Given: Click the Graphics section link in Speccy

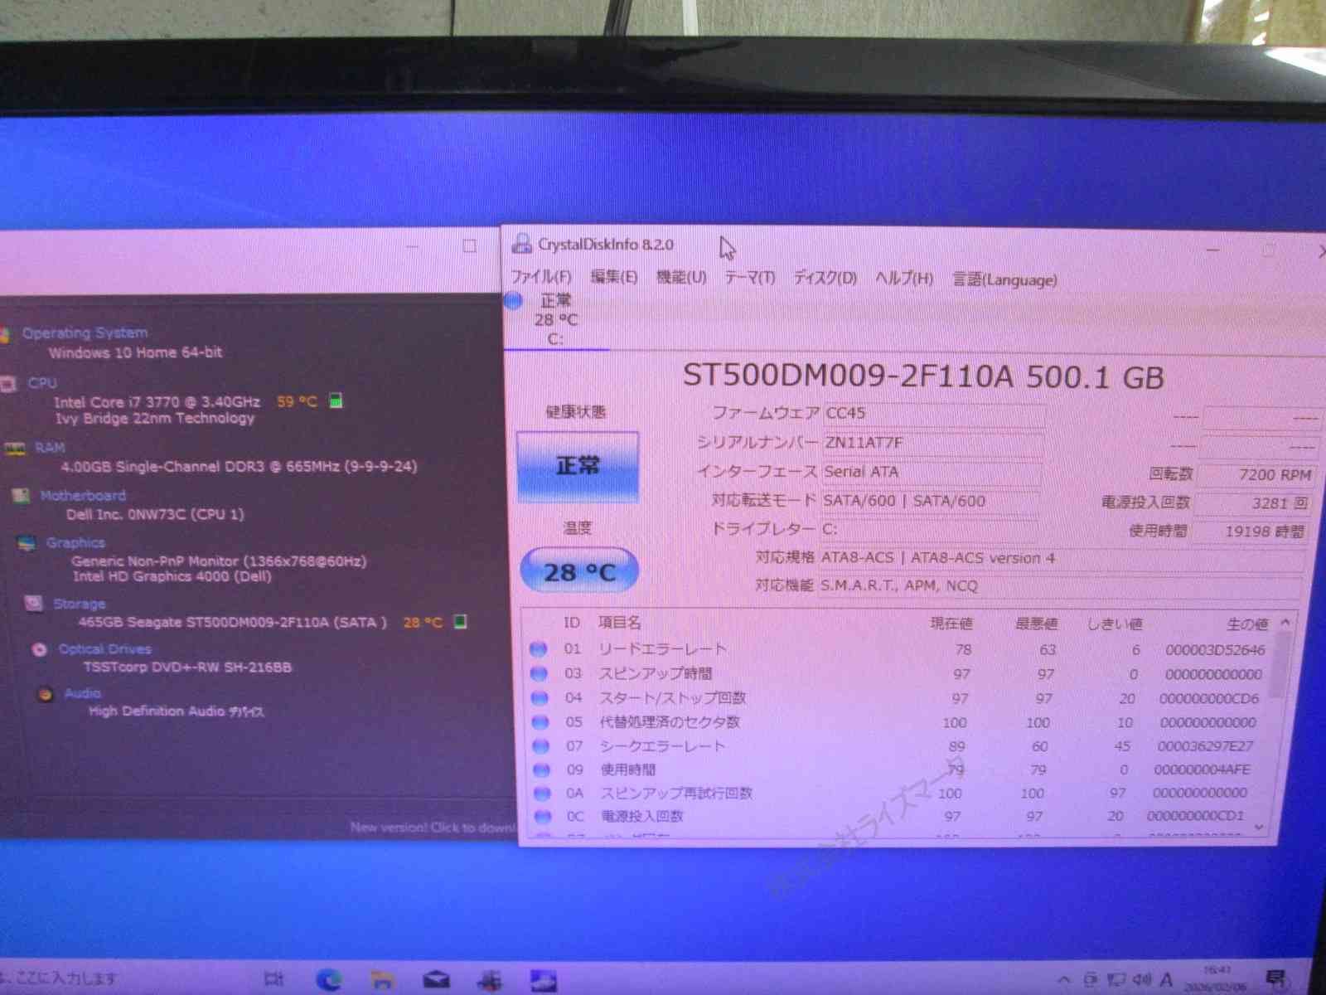Looking at the screenshot, I should click(x=75, y=543).
